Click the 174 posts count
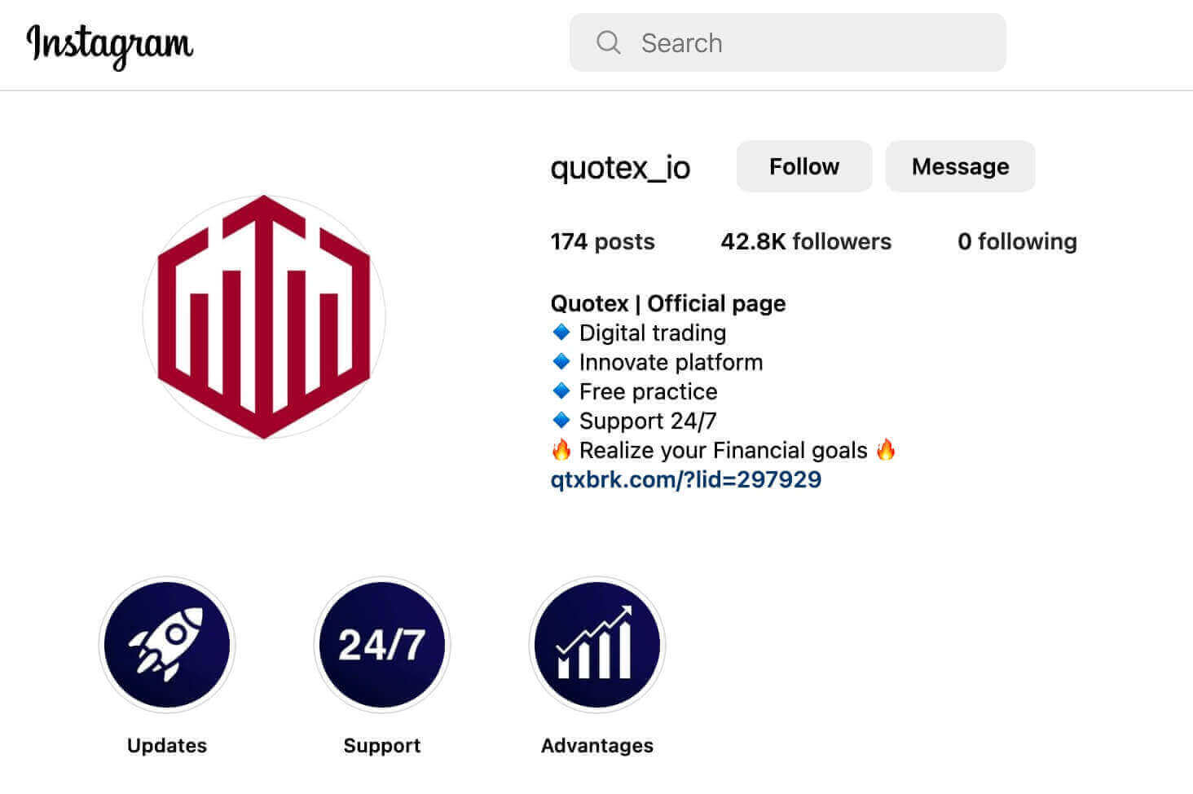Viewport: 1193px width, 794px height. pos(602,241)
